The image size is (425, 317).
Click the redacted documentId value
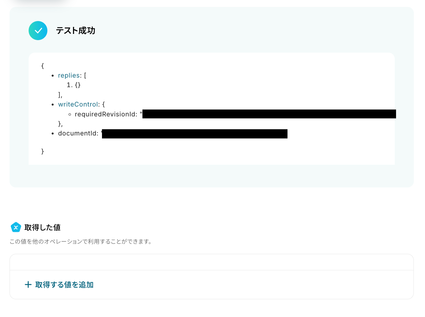pyautogui.click(x=195, y=134)
